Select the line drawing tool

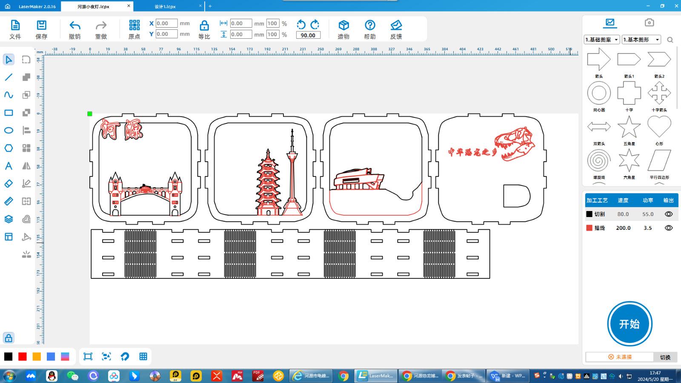tap(9, 77)
